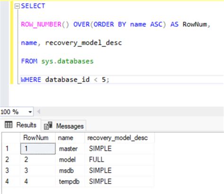224x194 pixels.
Task: Select the tempdb name cell
Action: point(70,181)
